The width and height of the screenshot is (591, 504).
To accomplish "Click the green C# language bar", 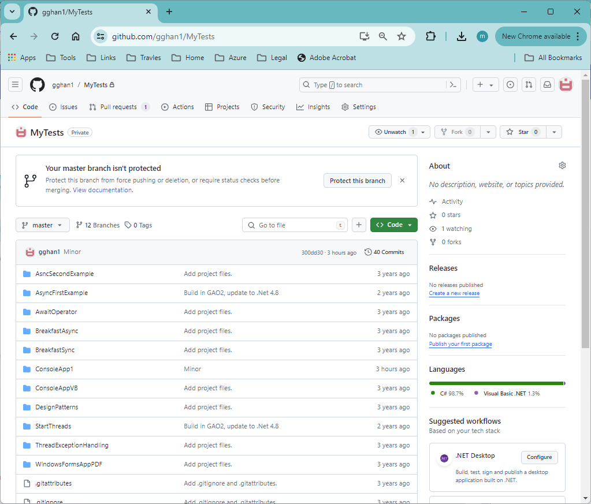I will 496,383.
